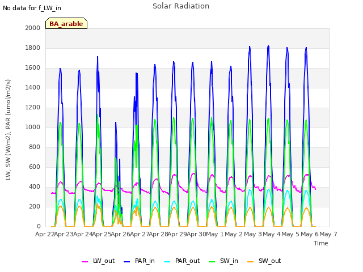This screenshot has width=363, height=272.
Task: Click the 1400 y-axis tick label
Action: [33, 87]
